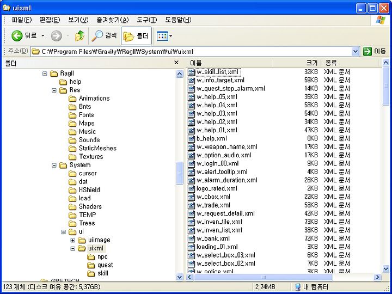392x294 pixels.
Task: Open the 편집(E) menu
Action: click(x=50, y=20)
